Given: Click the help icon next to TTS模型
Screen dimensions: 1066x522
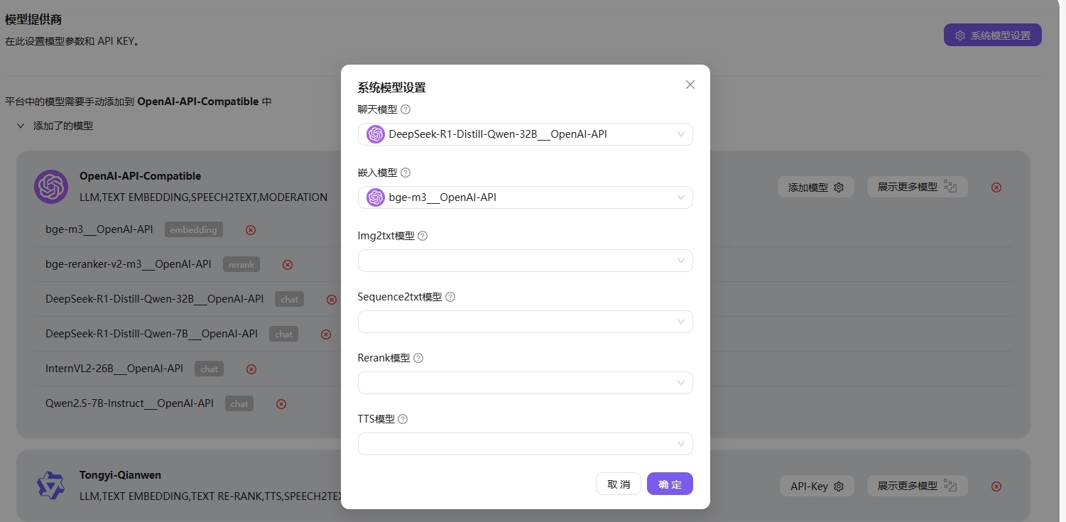Looking at the screenshot, I should (403, 419).
